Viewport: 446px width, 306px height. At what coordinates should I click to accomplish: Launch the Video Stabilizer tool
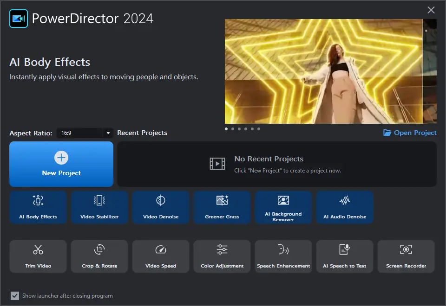99,207
